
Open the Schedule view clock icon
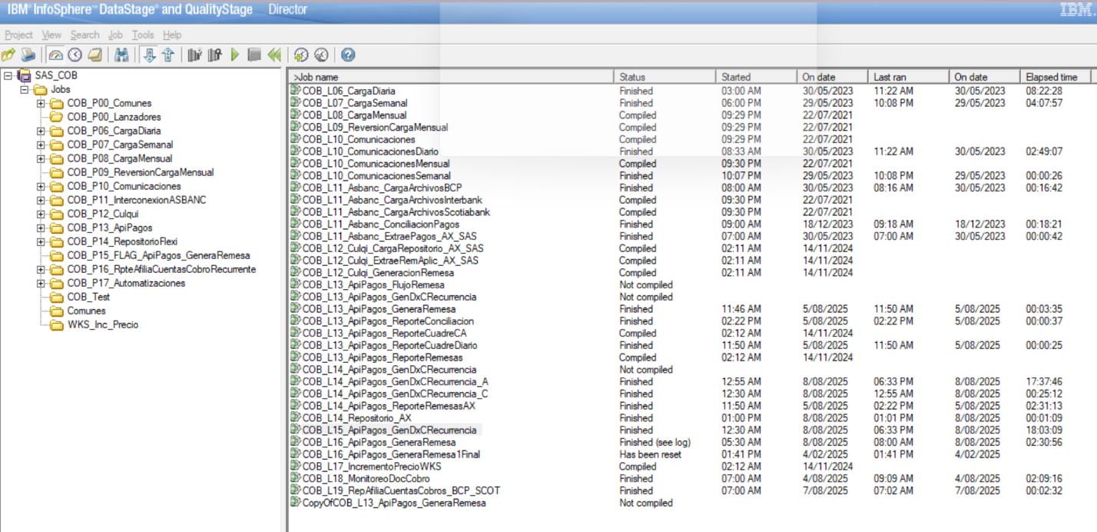click(75, 55)
